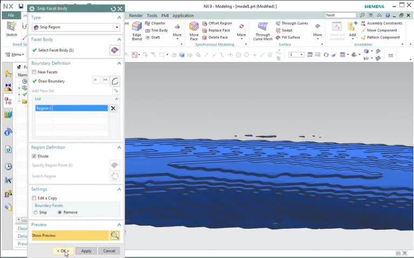Choose the Replace Face command

point(216,30)
